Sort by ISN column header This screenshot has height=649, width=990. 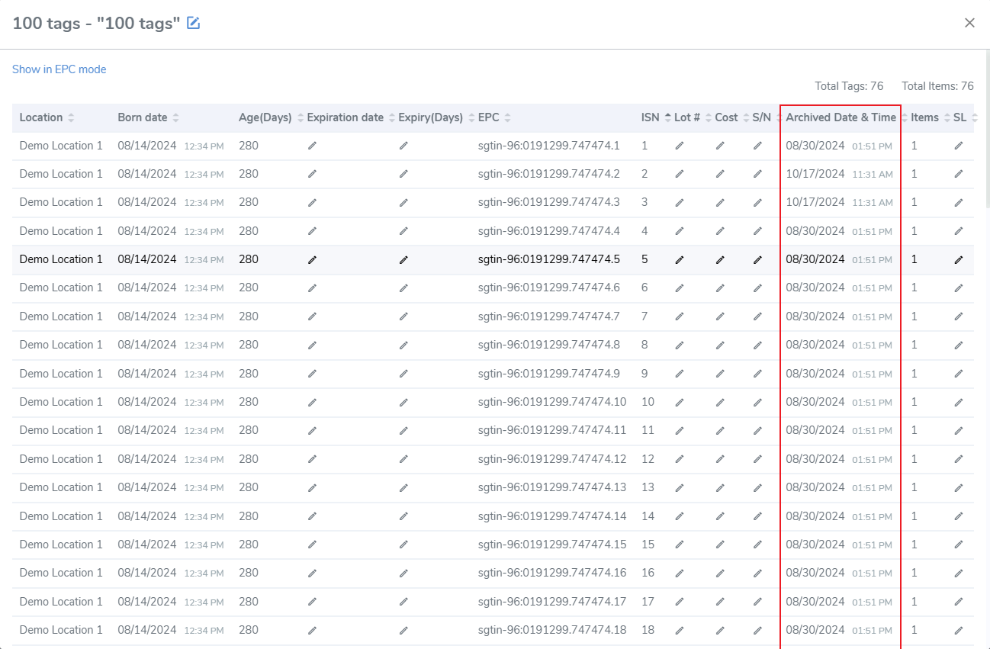point(656,117)
